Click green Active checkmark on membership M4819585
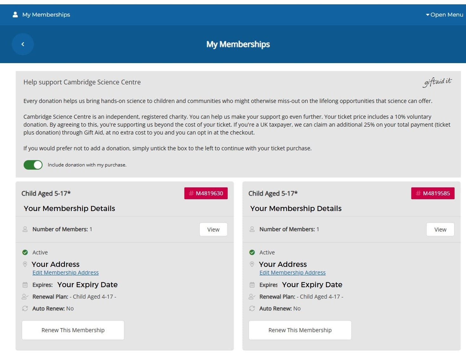The height and width of the screenshot is (357, 466). click(252, 253)
